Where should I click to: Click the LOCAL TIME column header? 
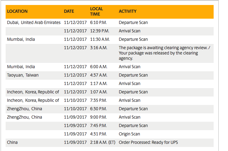coord(97,11)
